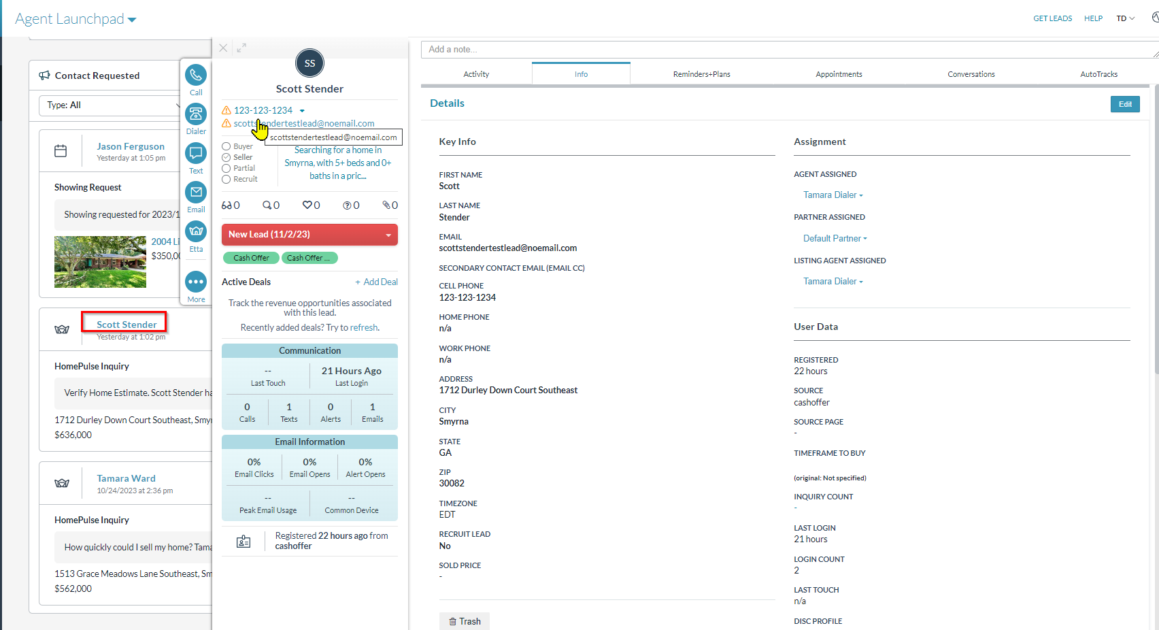Select the Recruit radio button
1159x630 pixels.
coord(226,179)
